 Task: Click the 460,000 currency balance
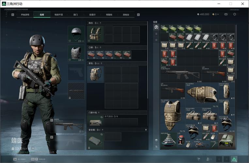[x=203, y=14]
